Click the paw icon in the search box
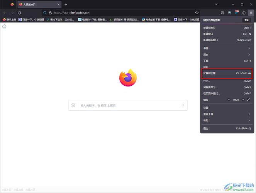 pyautogui.click(x=73, y=105)
